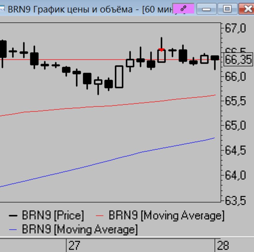Click the blue Moving Average legend line

click(13, 229)
